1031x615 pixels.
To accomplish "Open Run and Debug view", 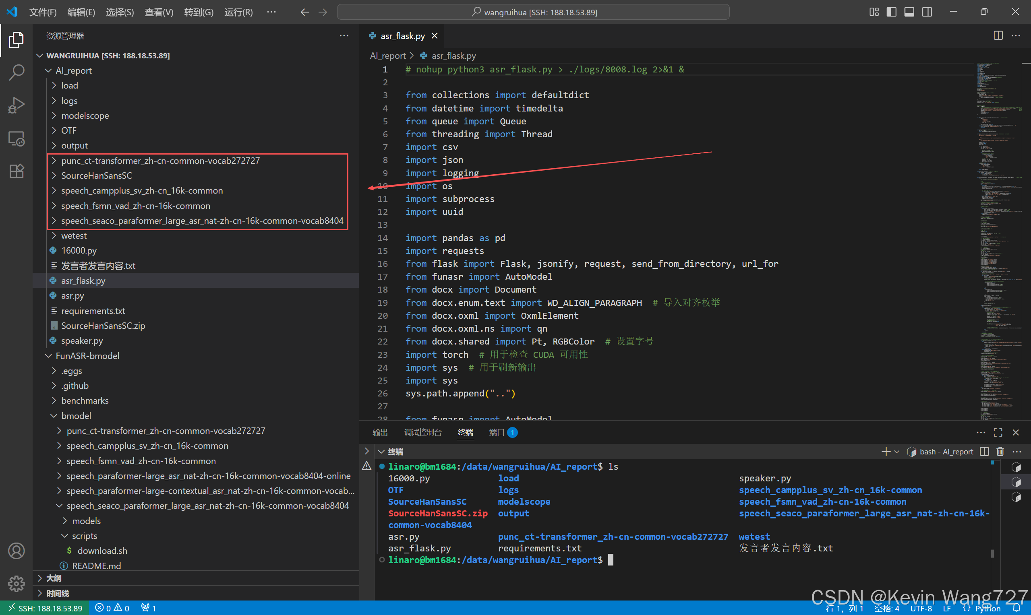I will click(16, 105).
